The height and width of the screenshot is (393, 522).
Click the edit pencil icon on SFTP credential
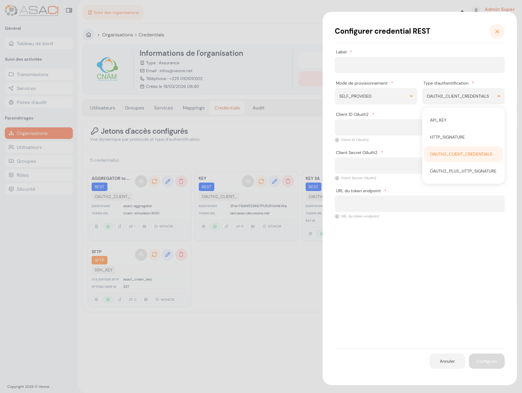[168, 255]
